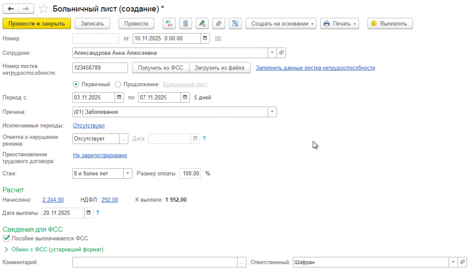The width and height of the screenshot is (472, 276).
Task: Go back with the left arrow button
Action: [11, 9]
